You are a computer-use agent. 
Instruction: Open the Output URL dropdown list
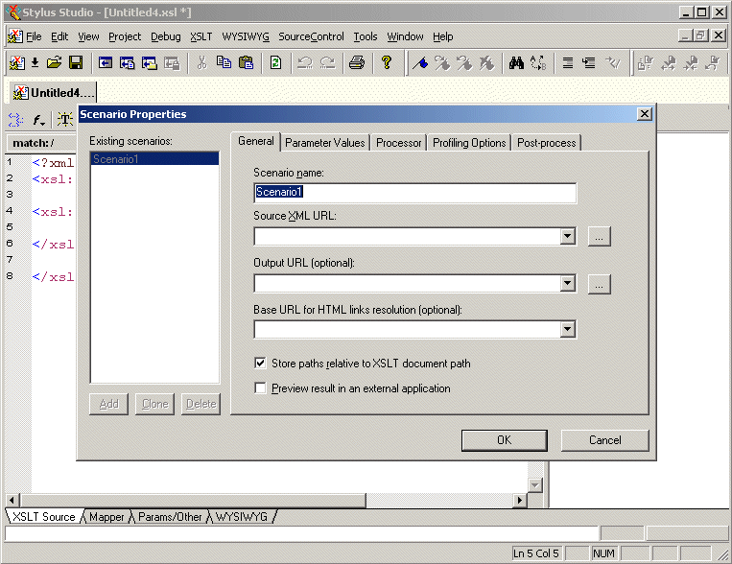(x=567, y=283)
